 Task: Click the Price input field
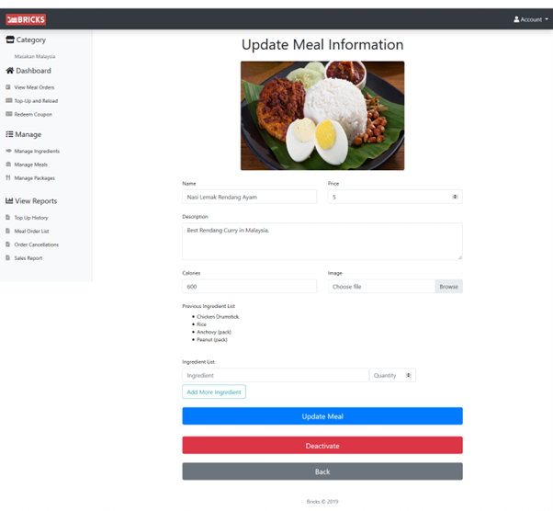[395, 197]
